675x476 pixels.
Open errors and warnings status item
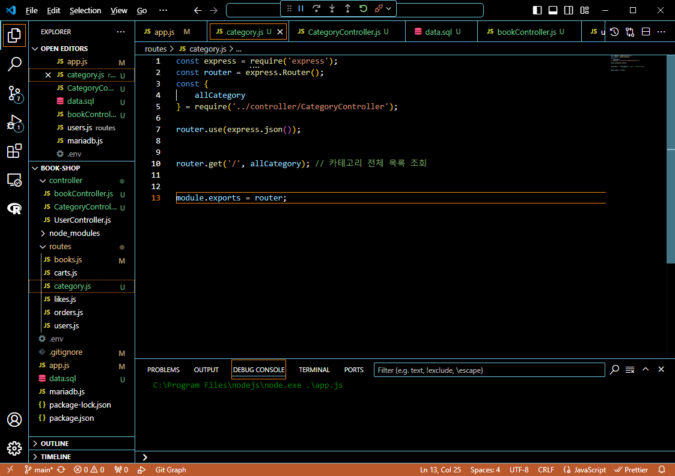coord(89,470)
